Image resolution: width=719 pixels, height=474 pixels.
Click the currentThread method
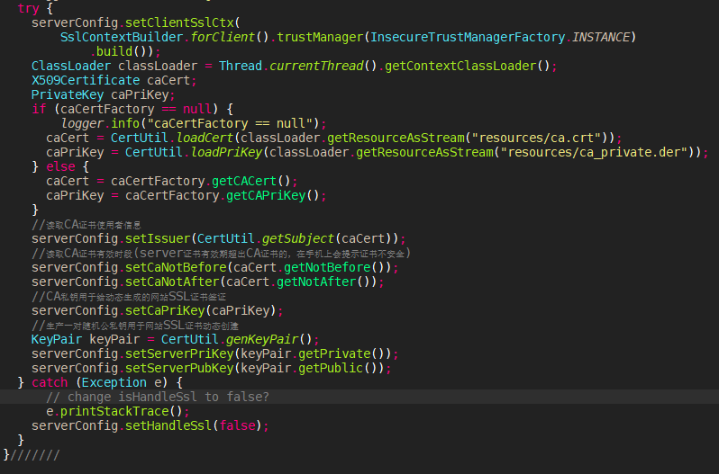coord(316,66)
